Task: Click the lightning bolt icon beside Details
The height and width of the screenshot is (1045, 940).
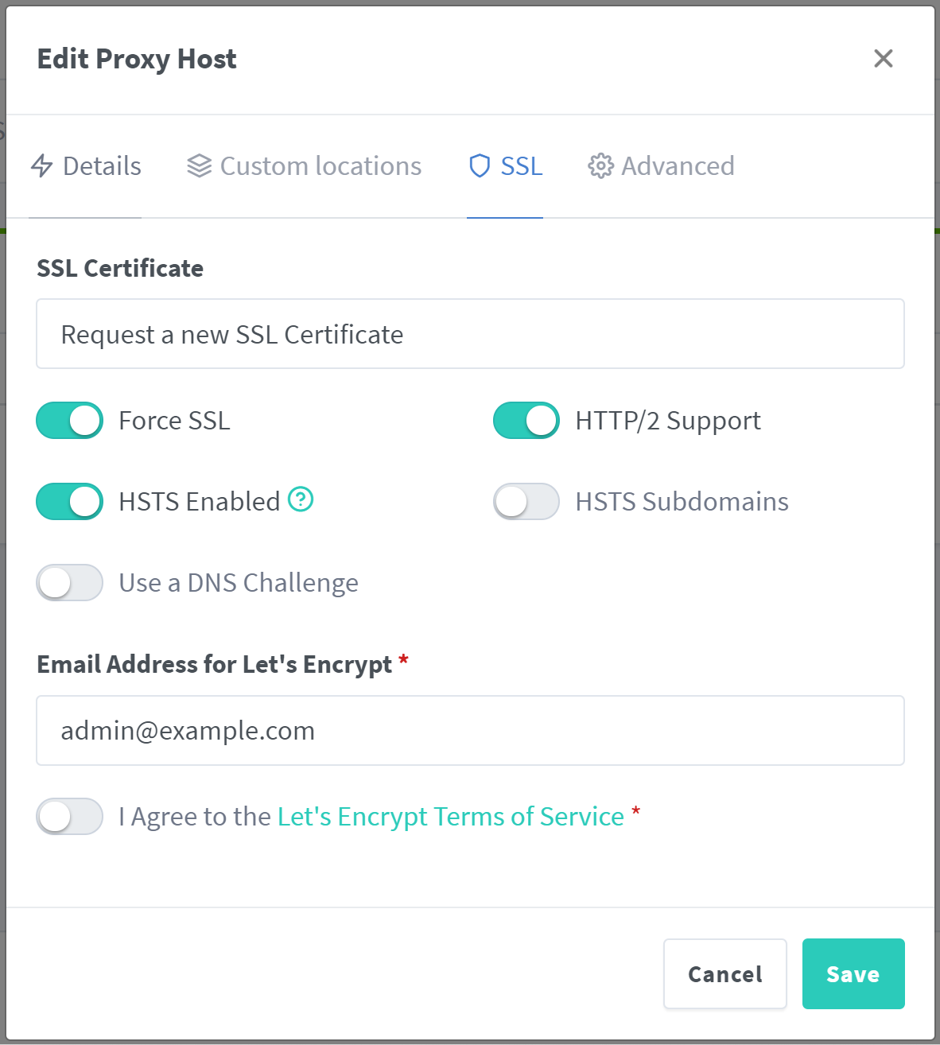Action: pos(42,165)
